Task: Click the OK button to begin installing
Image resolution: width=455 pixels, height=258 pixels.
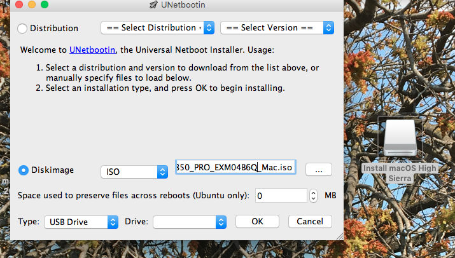Action: point(257,222)
